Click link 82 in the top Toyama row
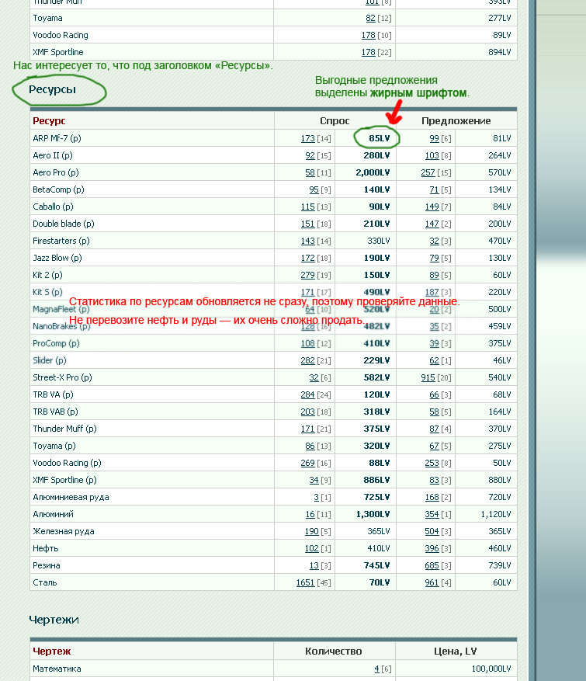586x681 pixels. (x=370, y=18)
